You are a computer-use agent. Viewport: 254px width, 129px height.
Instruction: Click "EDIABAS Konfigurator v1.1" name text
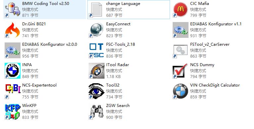[x=216, y=24]
